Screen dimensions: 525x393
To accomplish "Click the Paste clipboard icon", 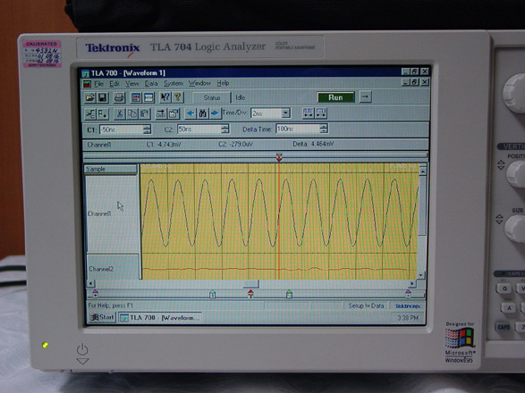I will click(144, 114).
